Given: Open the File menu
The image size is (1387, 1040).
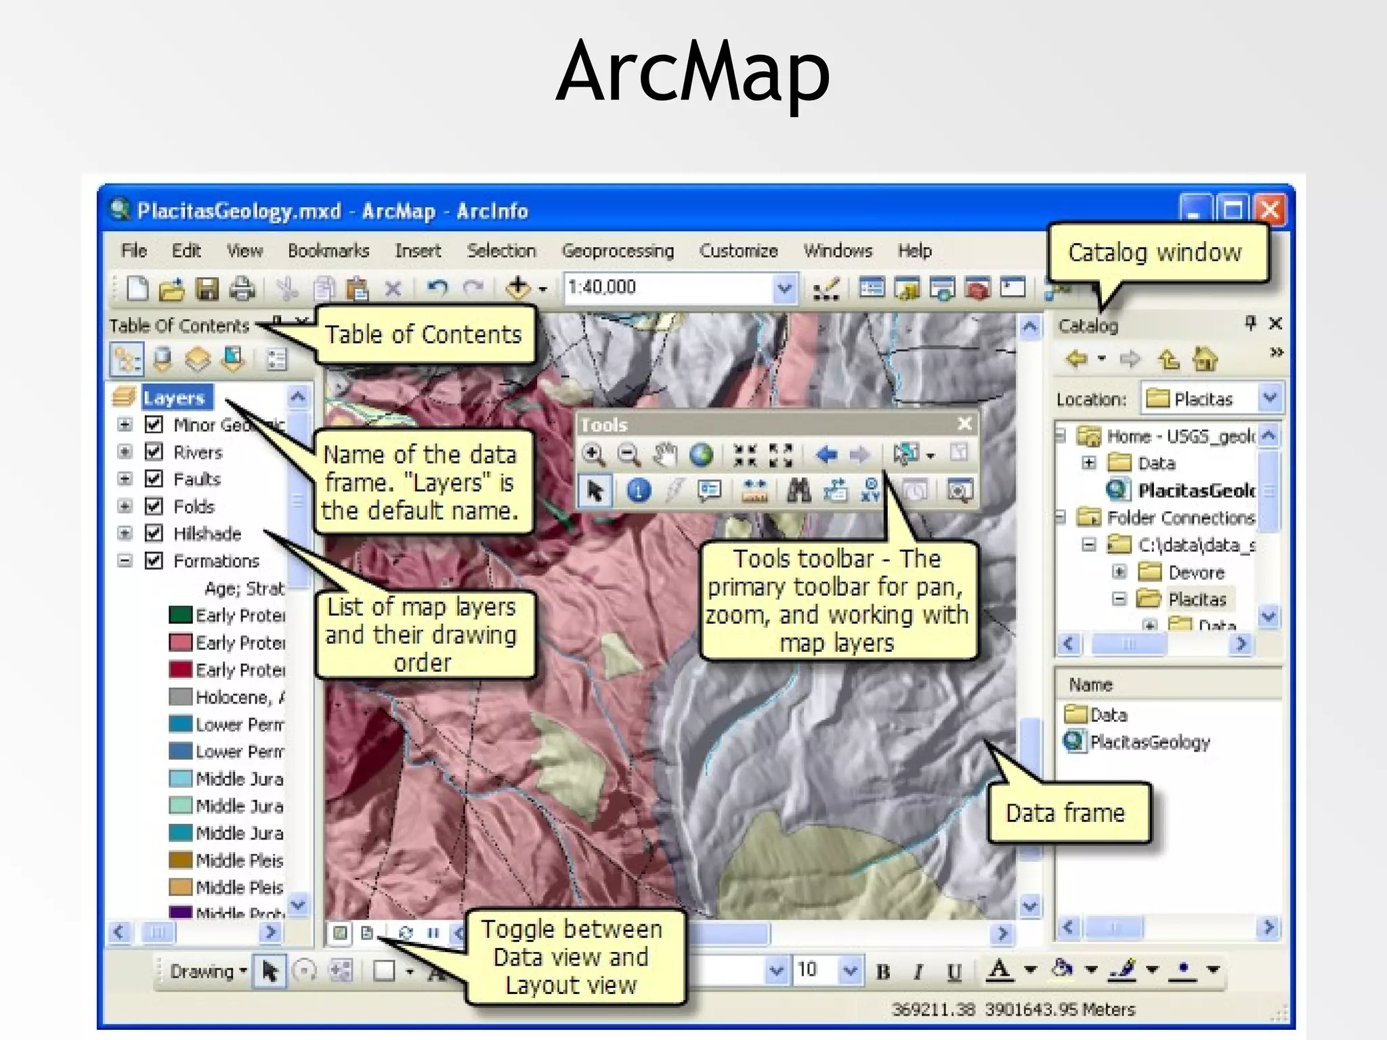Looking at the screenshot, I should coord(134,251).
